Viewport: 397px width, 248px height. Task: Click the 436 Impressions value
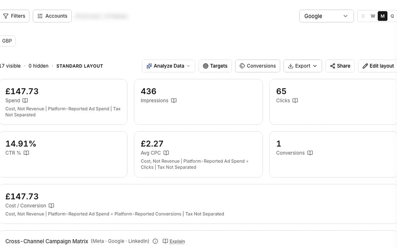pos(149,91)
